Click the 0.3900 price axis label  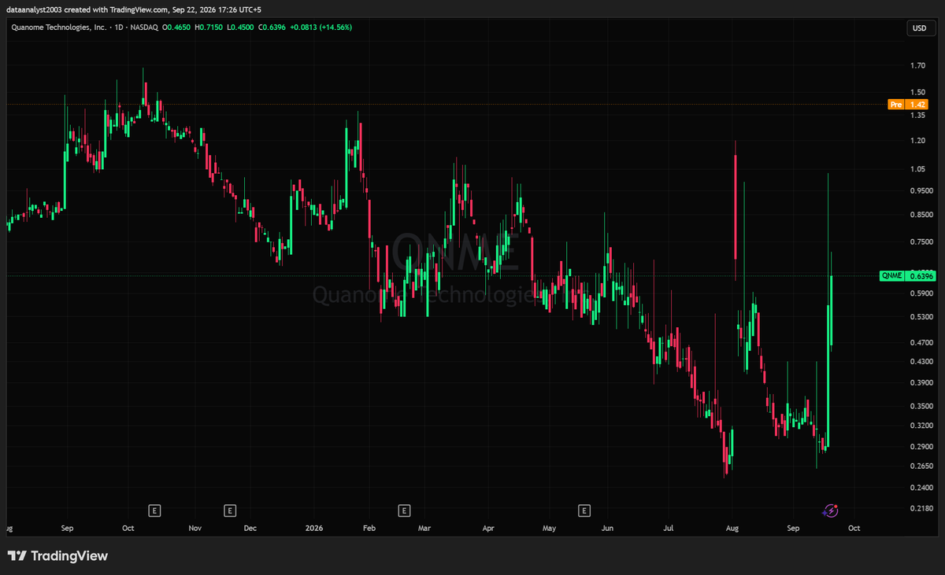tap(921, 383)
